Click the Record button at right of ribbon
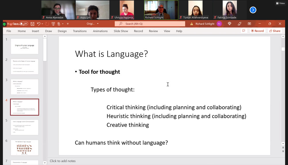This screenshot has width=288, height=165. (x=257, y=31)
